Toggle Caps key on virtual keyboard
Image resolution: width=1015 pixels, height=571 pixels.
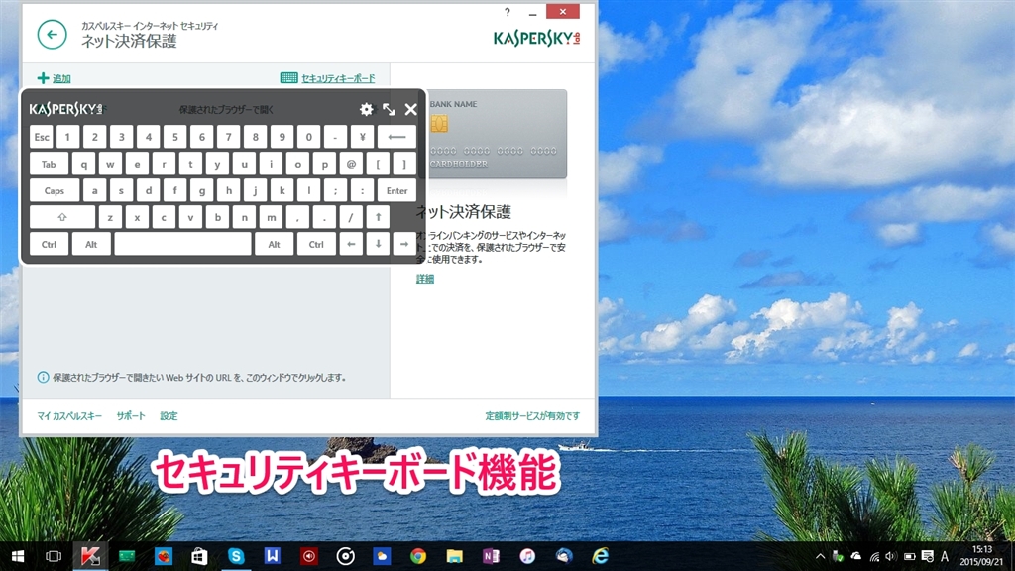point(55,190)
